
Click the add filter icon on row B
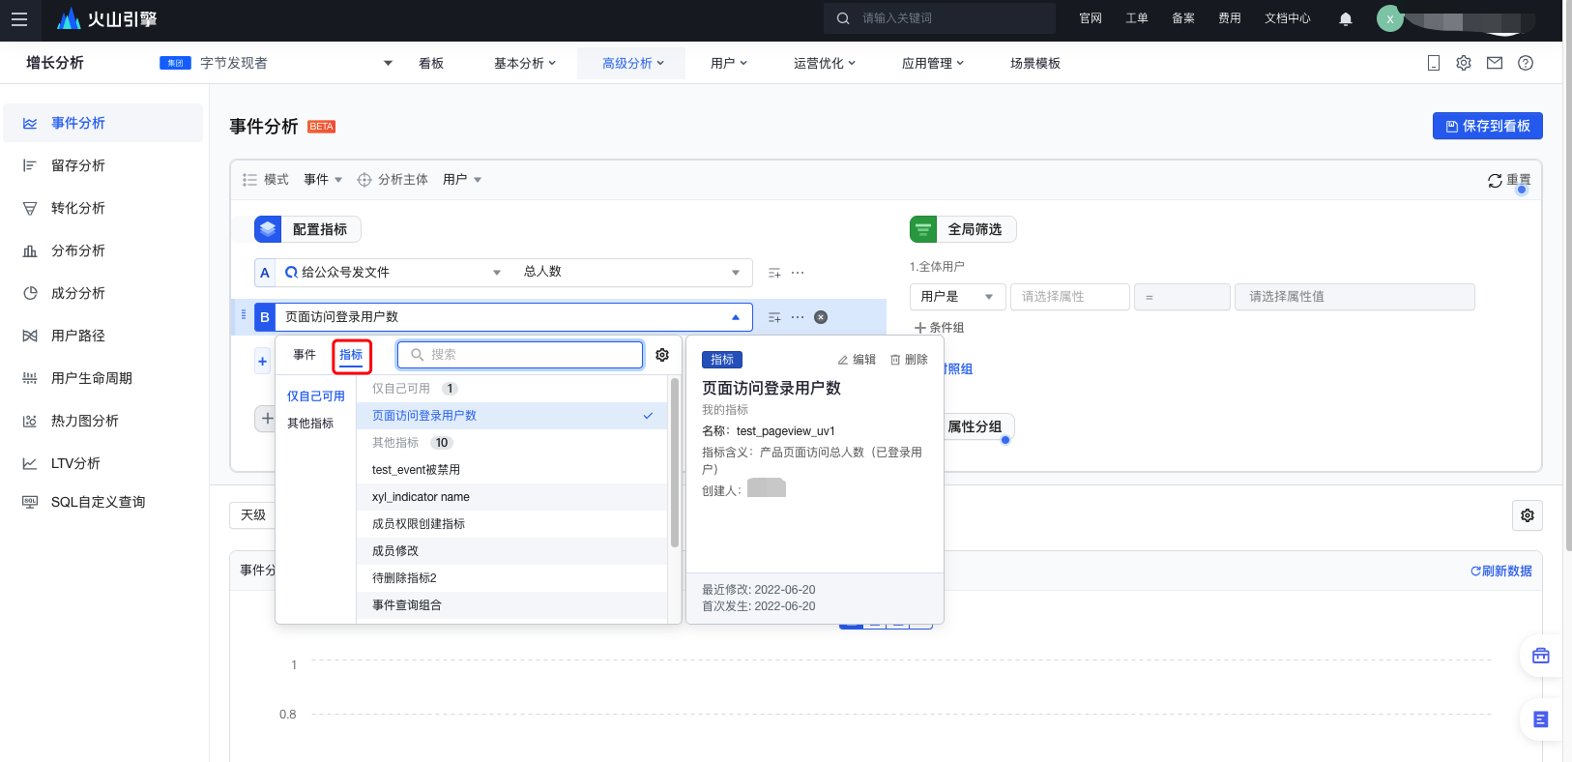coord(774,317)
